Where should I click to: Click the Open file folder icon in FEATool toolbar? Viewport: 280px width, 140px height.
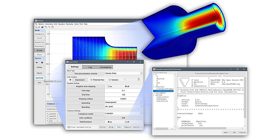(x=39, y=27)
